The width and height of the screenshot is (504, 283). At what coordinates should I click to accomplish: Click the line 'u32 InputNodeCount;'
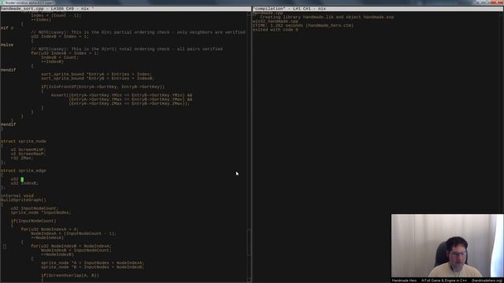(35, 208)
